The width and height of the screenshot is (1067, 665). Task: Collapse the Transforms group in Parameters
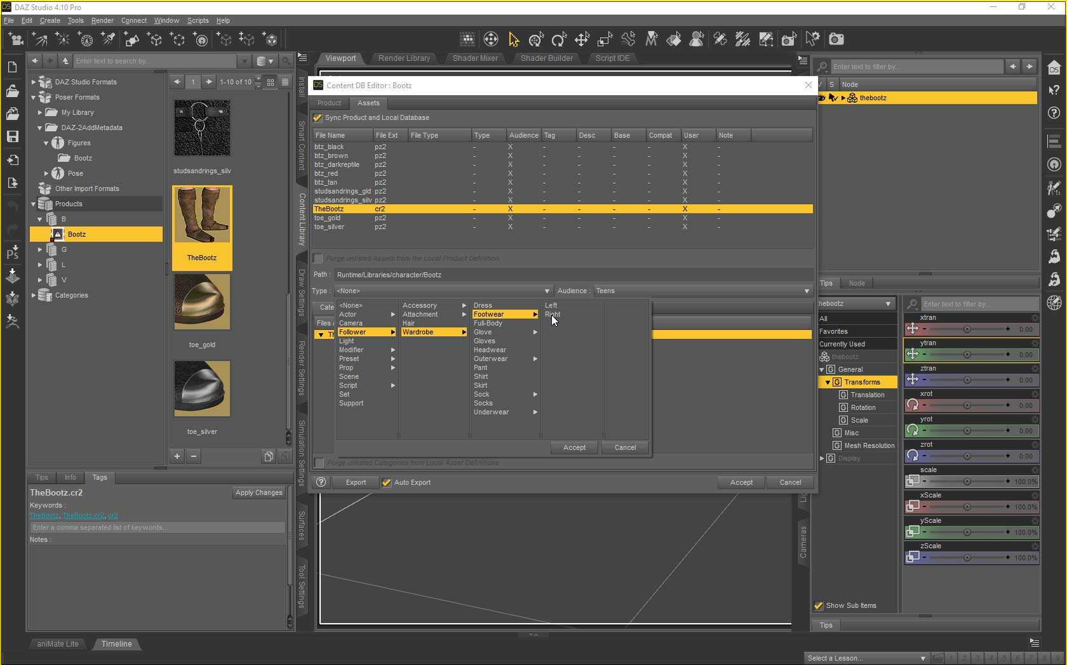pyautogui.click(x=828, y=382)
